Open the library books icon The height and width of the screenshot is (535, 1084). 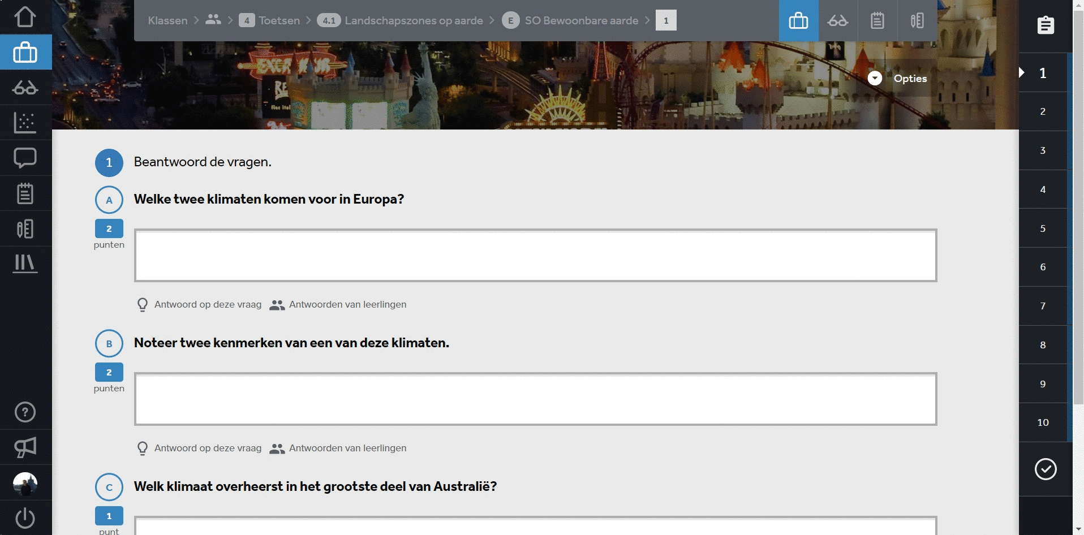(25, 264)
